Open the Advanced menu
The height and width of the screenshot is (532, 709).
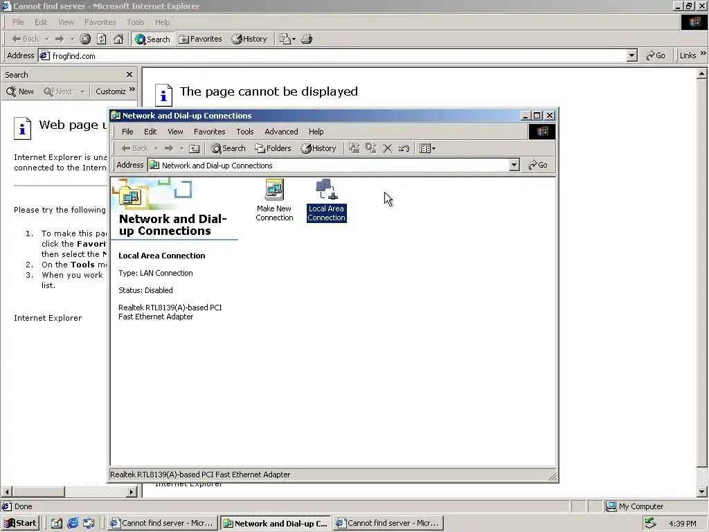coord(281,132)
